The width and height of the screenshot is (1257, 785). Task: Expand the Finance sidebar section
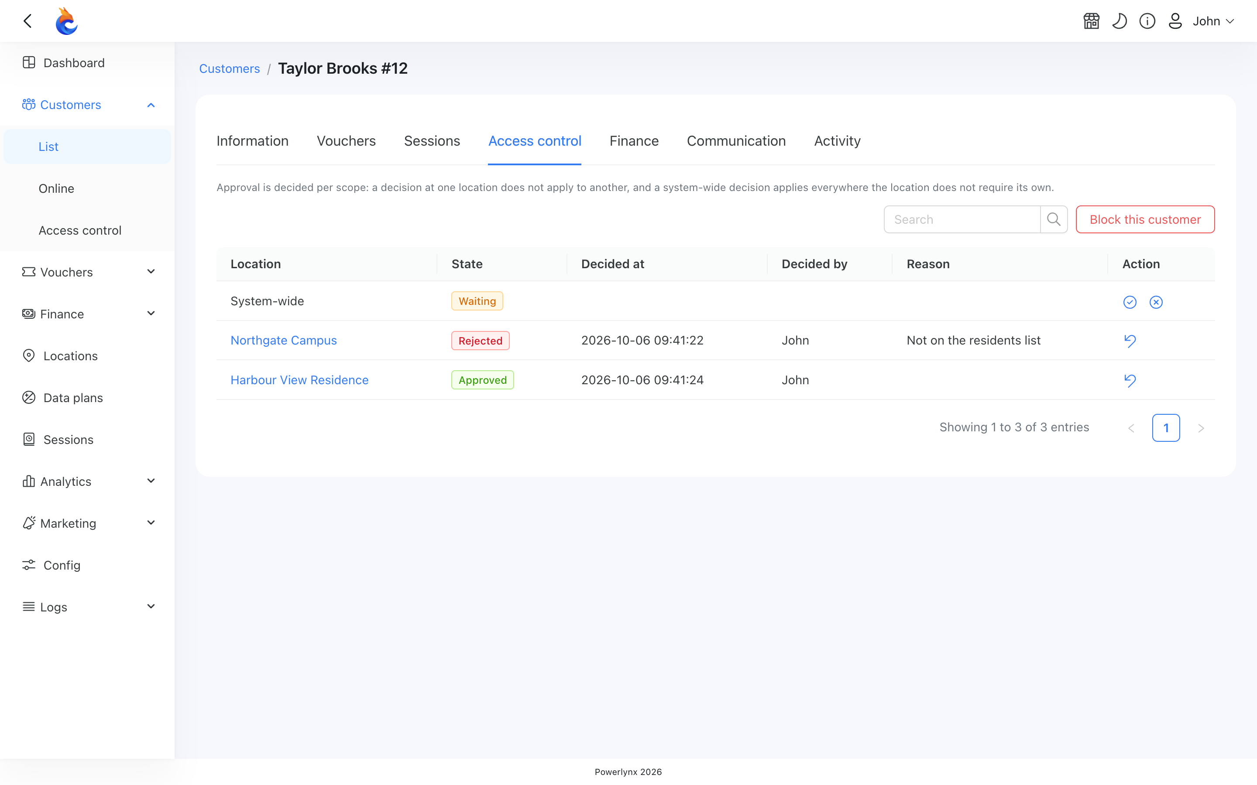point(87,314)
